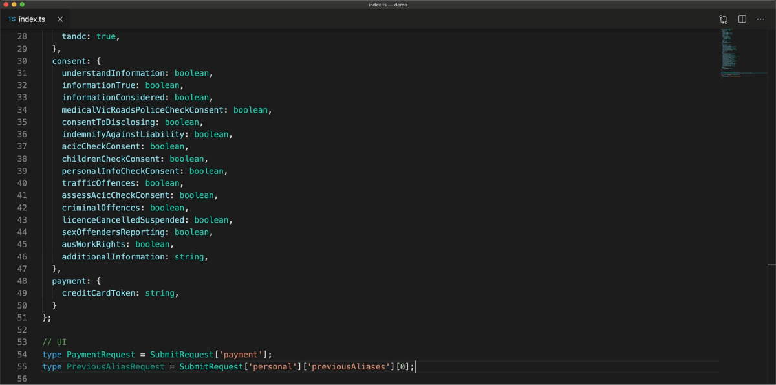
Task: Click the medicalVicRoadsPoliceCheckConsent property
Action: 145,110
